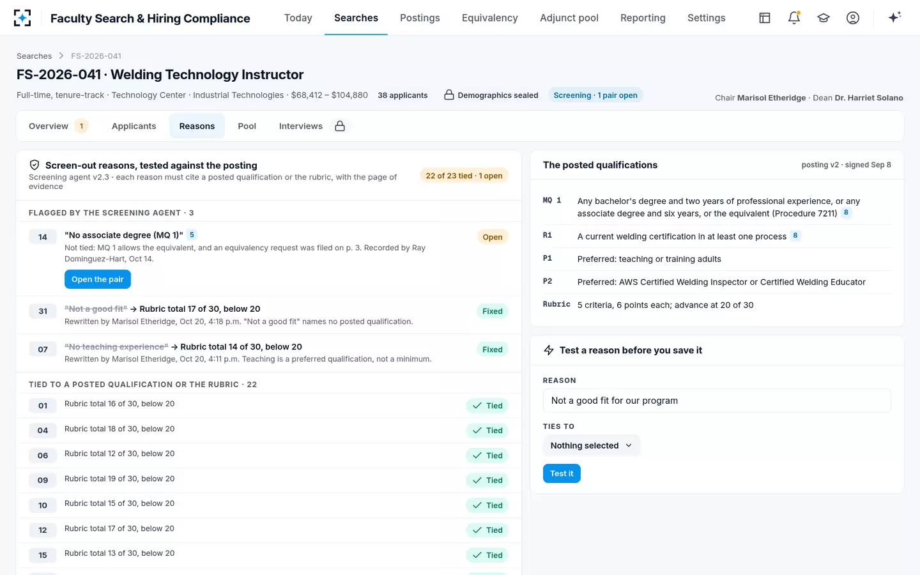The height and width of the screenshot is (575, 920).
Task: Open the Equivalency menu
Action: click(490, 18)
